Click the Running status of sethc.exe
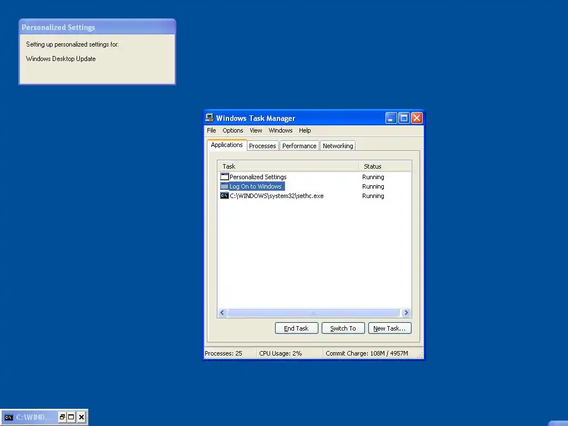This screenshot has height=426, width=568. (x=373, y=196)
